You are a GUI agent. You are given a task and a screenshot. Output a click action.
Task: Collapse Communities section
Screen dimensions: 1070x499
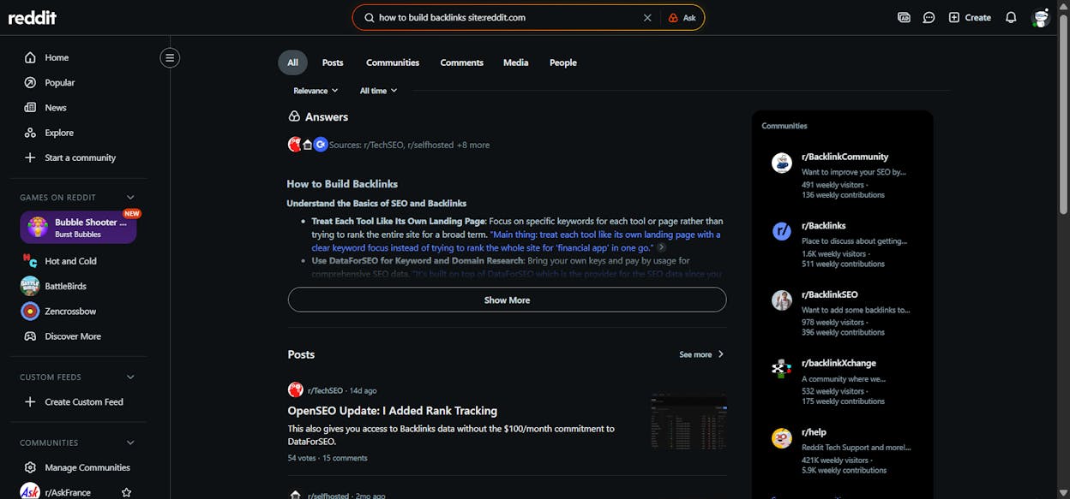[x=130, y=443]
